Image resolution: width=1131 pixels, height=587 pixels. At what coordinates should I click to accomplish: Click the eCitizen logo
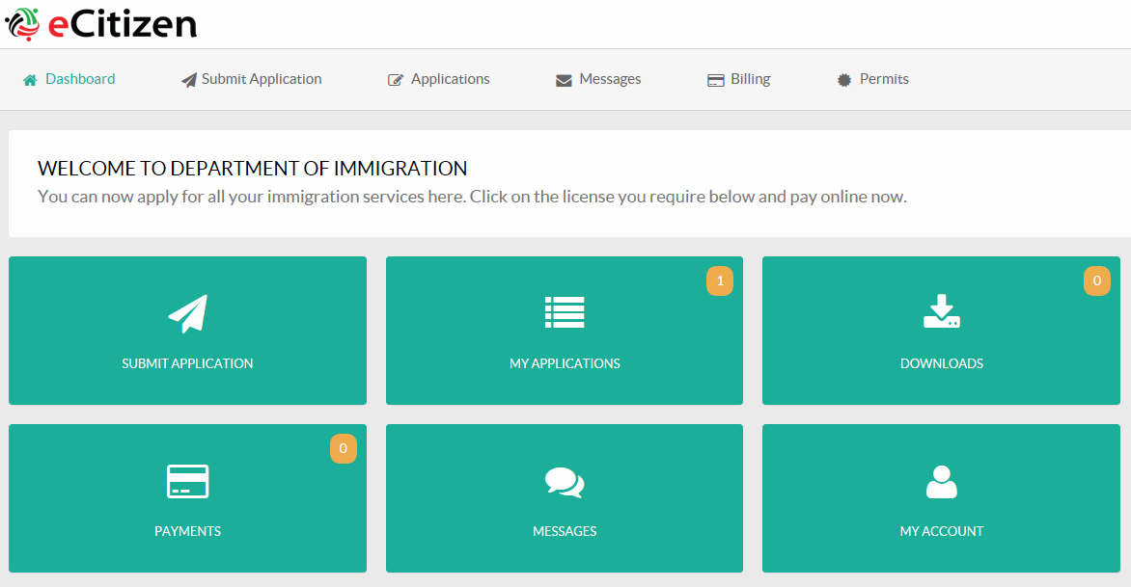coord(100,23)
